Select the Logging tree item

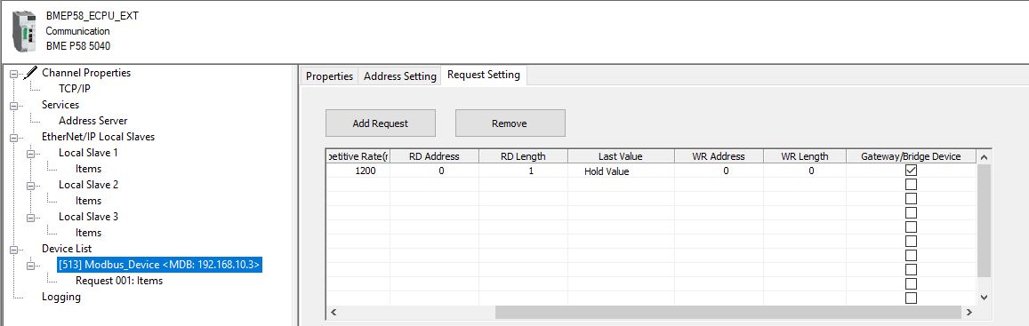tap(61, 297)
